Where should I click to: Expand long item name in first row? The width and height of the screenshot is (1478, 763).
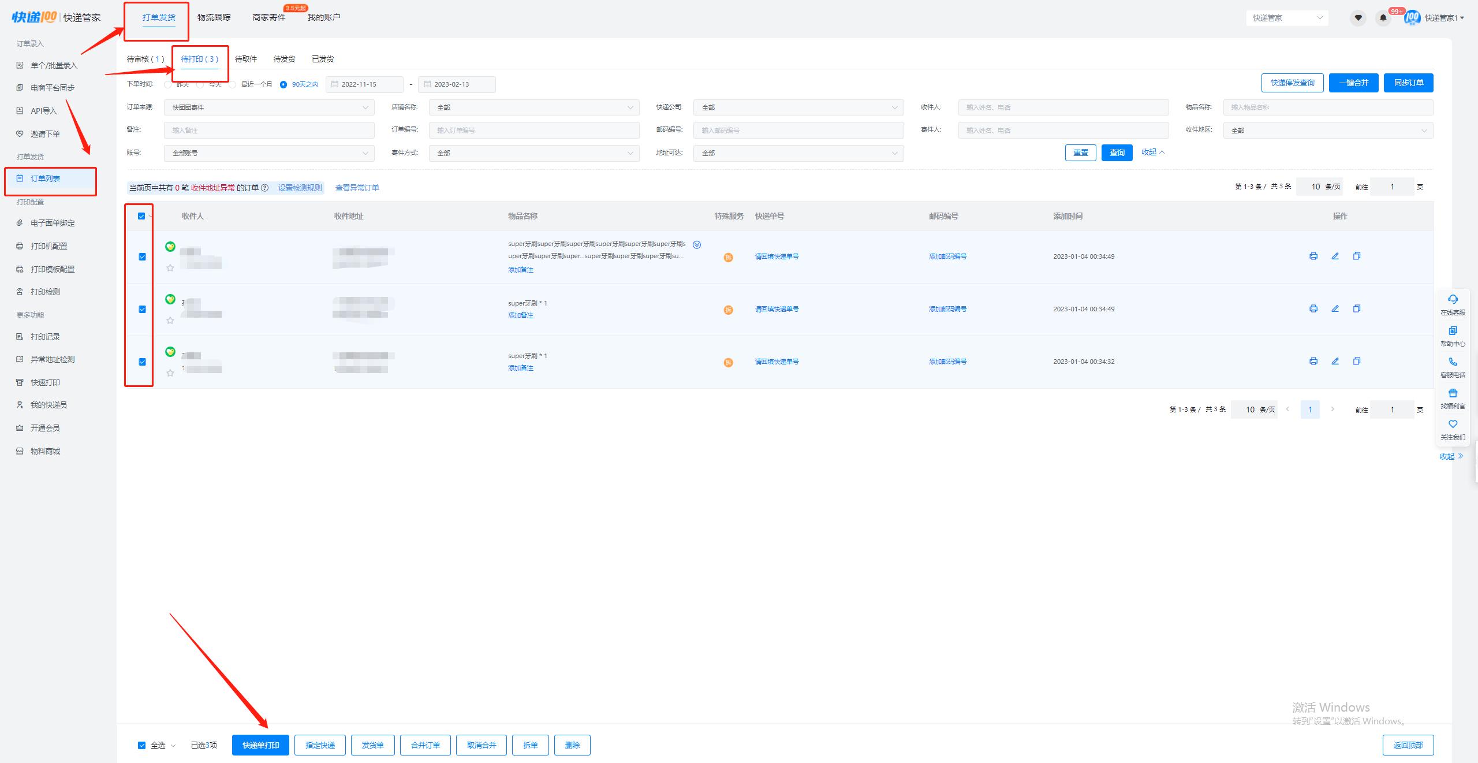[697, 245]
